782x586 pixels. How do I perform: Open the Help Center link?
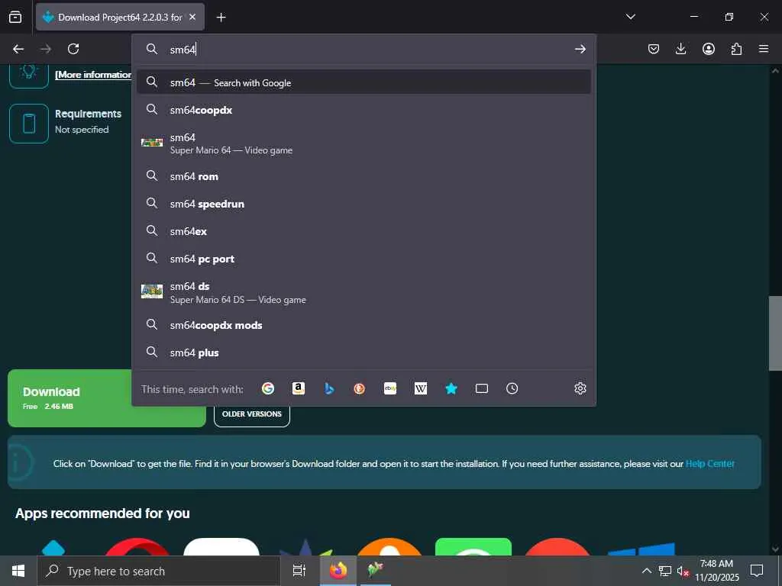(709, 463)
